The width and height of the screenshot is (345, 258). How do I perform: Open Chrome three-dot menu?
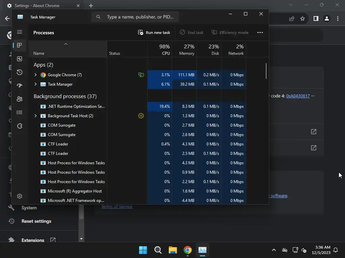[x=338, y=19]
